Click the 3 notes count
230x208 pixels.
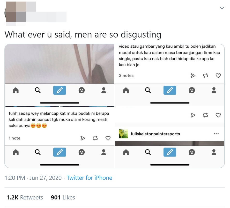point(126,76)
